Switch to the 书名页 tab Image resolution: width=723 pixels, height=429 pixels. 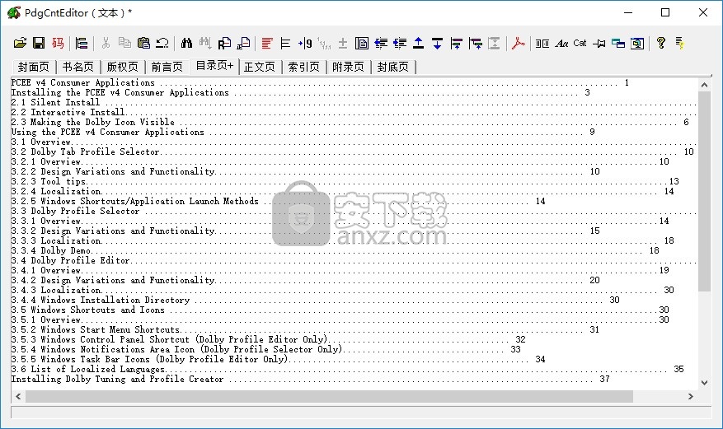[77, 68]
